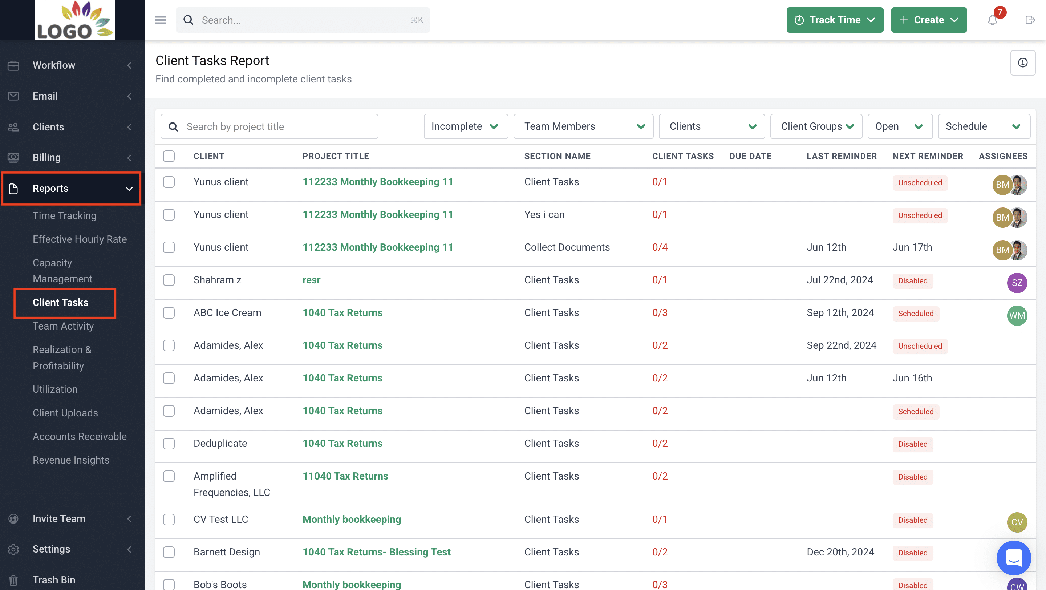Open Time Tracking report in sidebar
Viewport: 1046px width, 590px height.
pos(65,215)
